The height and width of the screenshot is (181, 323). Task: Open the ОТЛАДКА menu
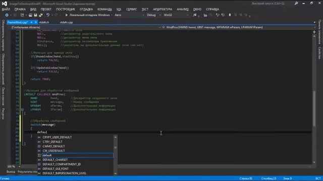[86, 9]
